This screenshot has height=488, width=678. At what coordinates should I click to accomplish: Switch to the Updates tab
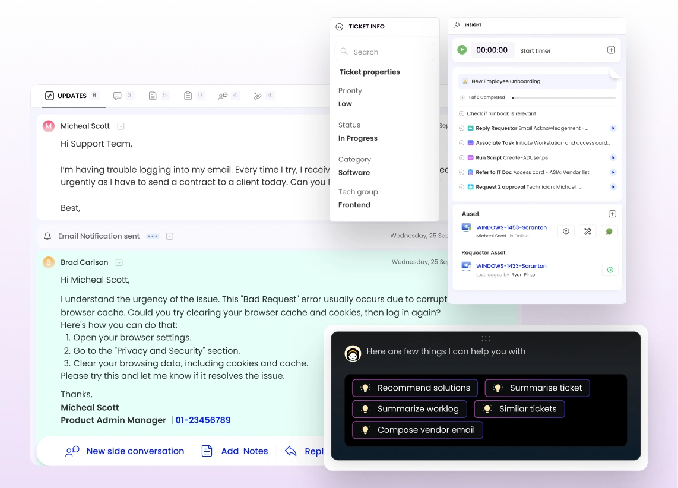[x=71, y=96]
